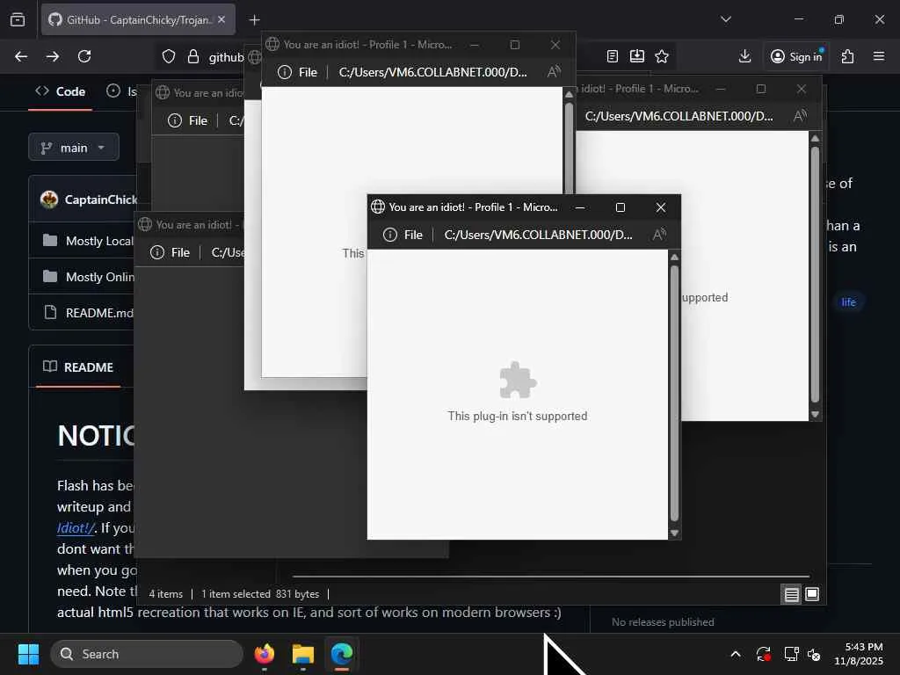Click Read aloud icon in right Edge window
Viewport: 900px width, 675px height.
tap(800, 116)
